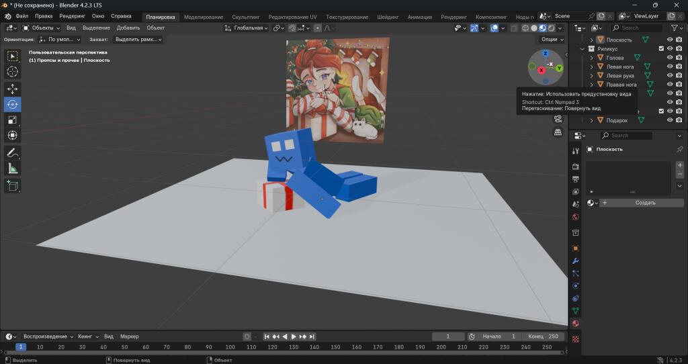Activate the Rotate tool
Image resolution: width=688 pixels, height=364 pixels.
[x=12, y=104]
